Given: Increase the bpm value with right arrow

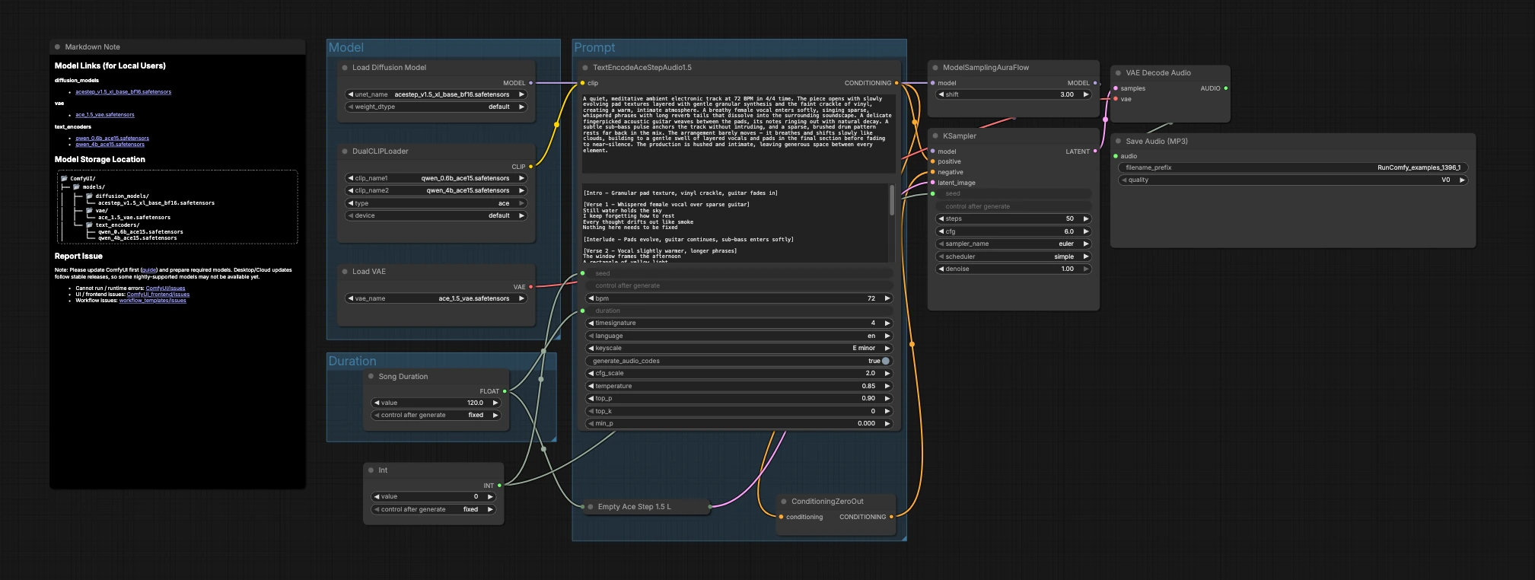Looking at the screenshot, I should [x=887, y=298].
